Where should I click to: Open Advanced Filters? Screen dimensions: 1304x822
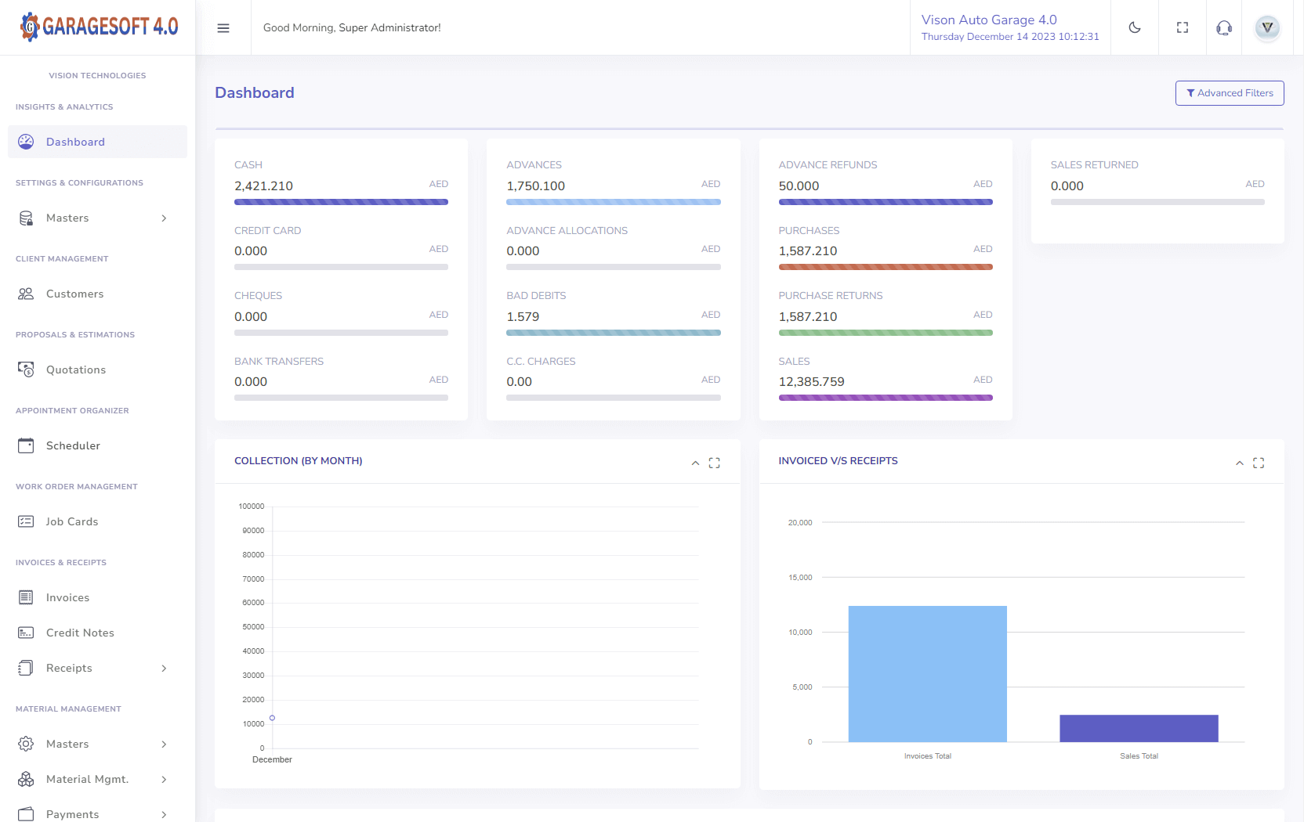click(1229, 93)
